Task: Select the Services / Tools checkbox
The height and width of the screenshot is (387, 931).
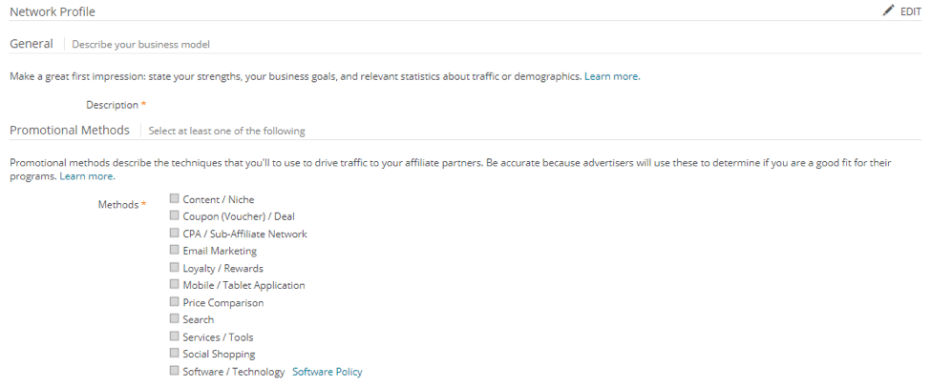Action: click(175, 336)
